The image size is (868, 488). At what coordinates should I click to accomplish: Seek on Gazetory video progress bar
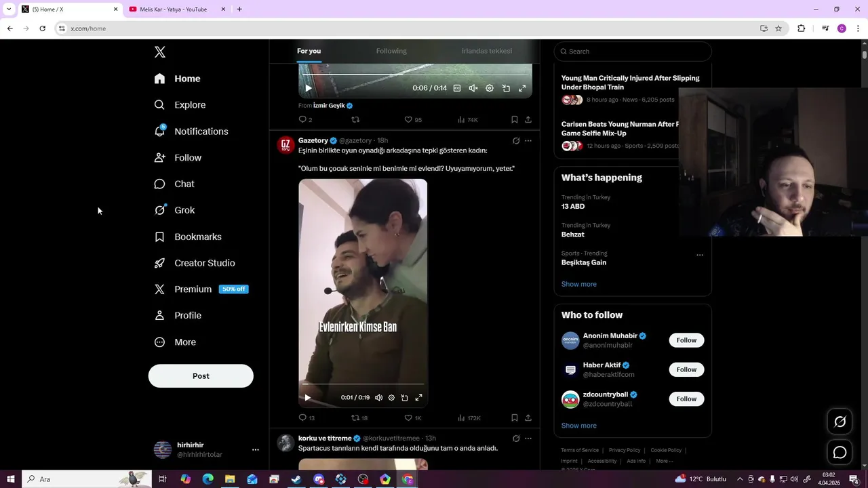point(363,384)
